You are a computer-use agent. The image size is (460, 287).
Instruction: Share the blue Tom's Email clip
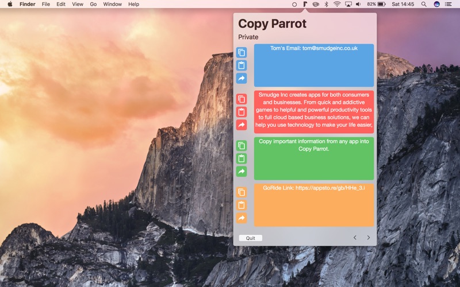click(x=241, y=78)
